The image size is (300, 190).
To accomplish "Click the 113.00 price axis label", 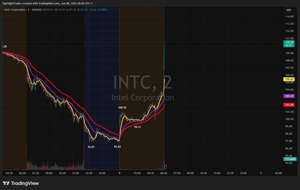I will coord(289,24).
